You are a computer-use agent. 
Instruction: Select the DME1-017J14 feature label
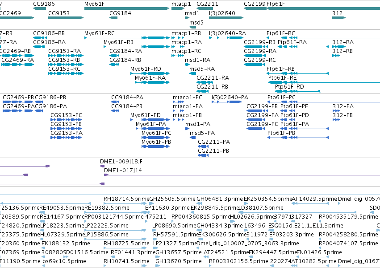click(123, 170)
